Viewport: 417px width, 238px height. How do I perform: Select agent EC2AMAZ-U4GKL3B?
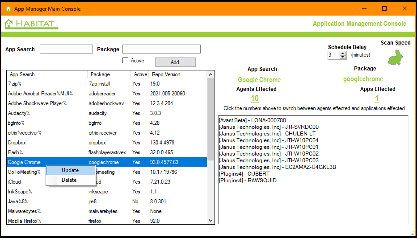pos(278,167)
